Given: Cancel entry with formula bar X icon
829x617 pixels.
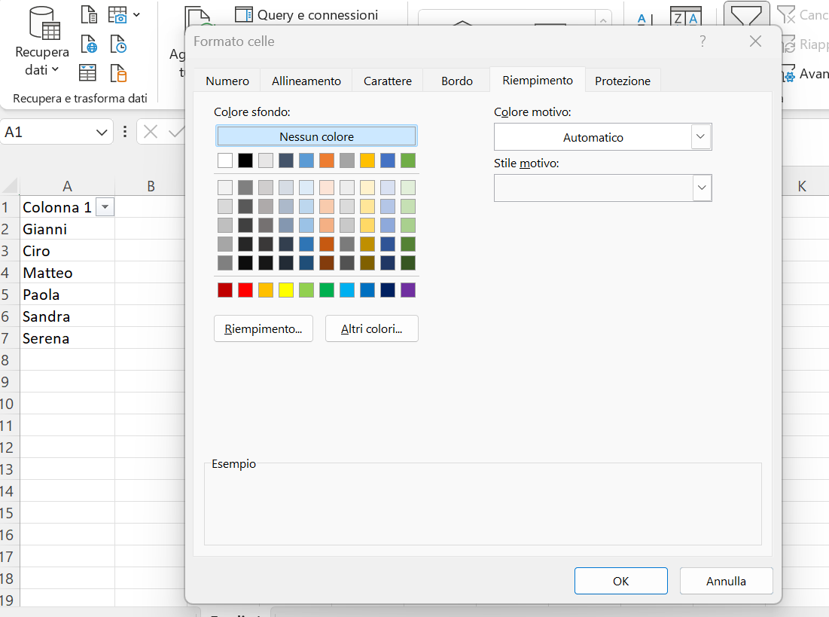Looking at the screenshot, I should pos(151,132).
